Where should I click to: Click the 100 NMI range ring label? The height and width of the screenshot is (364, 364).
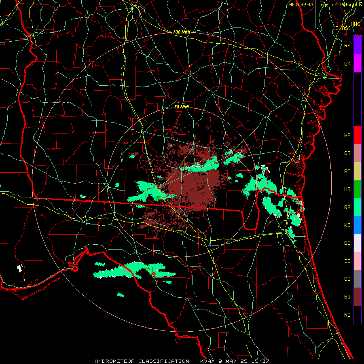coord(182,32)
